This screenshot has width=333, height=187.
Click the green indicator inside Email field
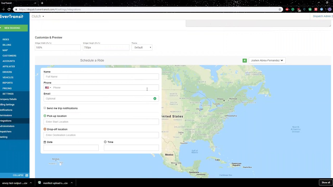click(x=155, y=99)
